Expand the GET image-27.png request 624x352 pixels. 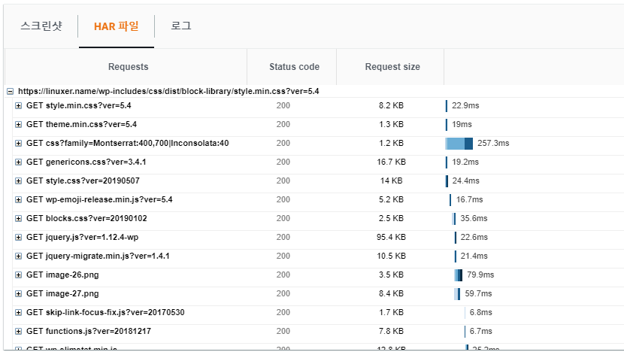[19, 294]
